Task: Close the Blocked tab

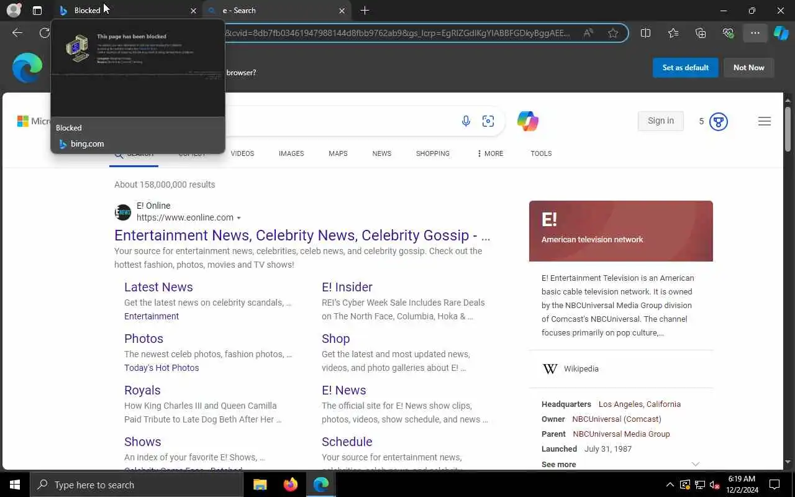Action: click(x=193, y=11)
